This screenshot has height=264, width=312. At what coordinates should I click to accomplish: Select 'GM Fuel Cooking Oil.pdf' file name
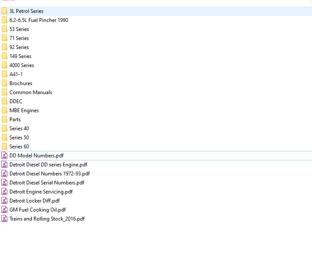point(38,210)
